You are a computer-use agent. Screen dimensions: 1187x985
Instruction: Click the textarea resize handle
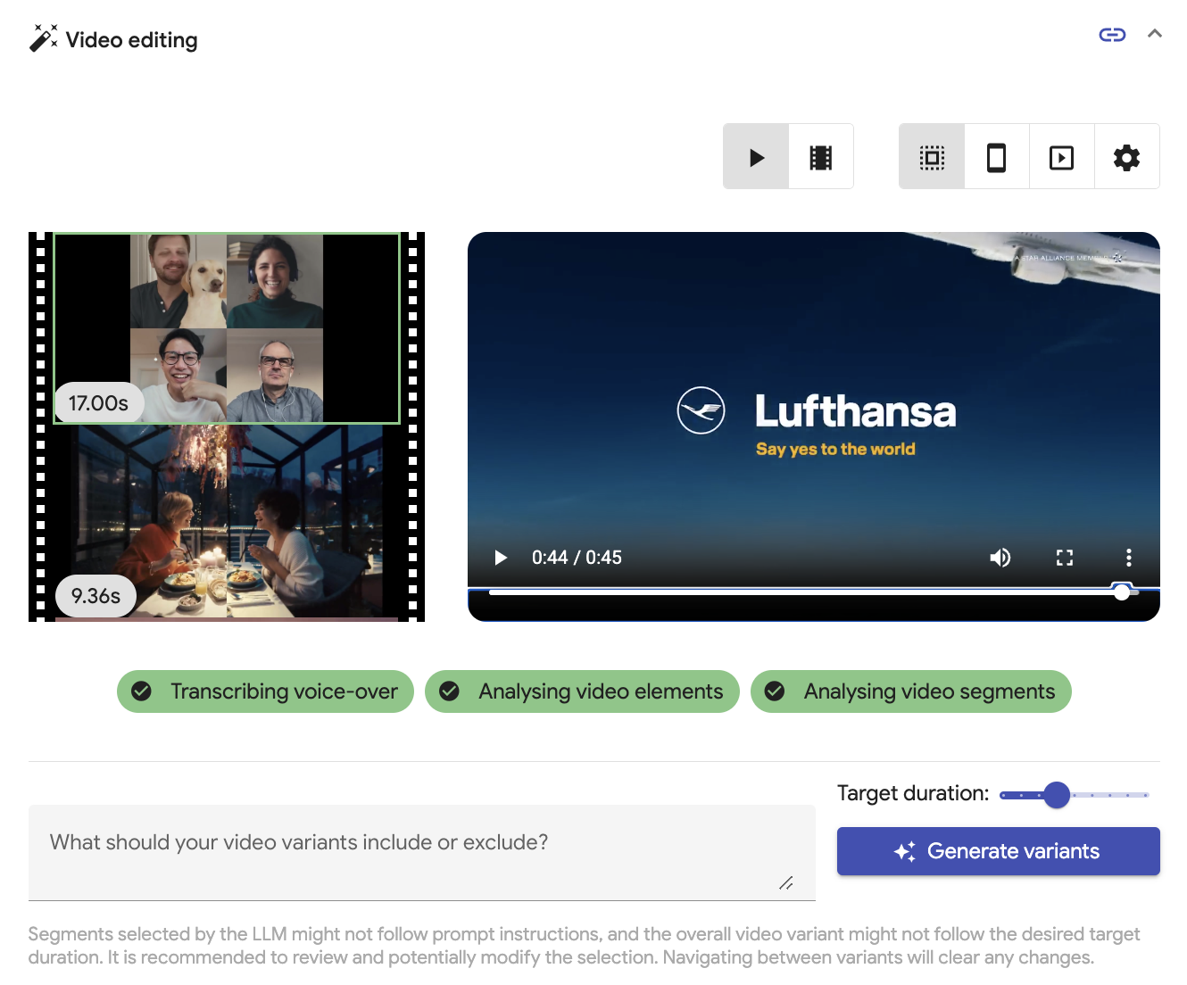(786, 882)
